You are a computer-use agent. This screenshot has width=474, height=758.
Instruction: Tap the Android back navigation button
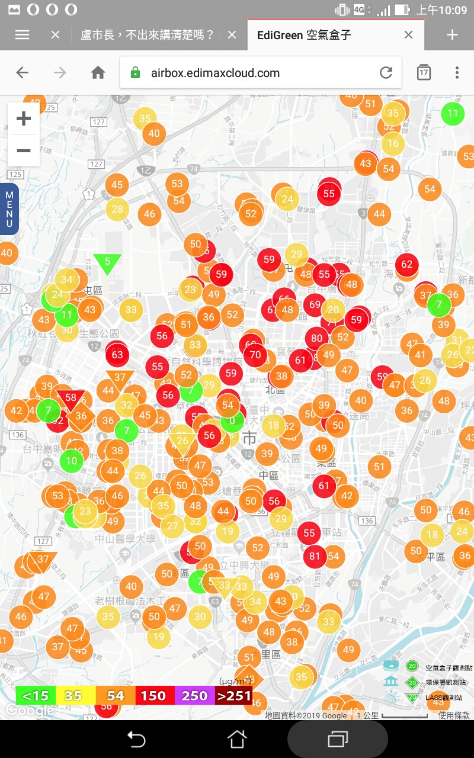(x=136, y=739)
